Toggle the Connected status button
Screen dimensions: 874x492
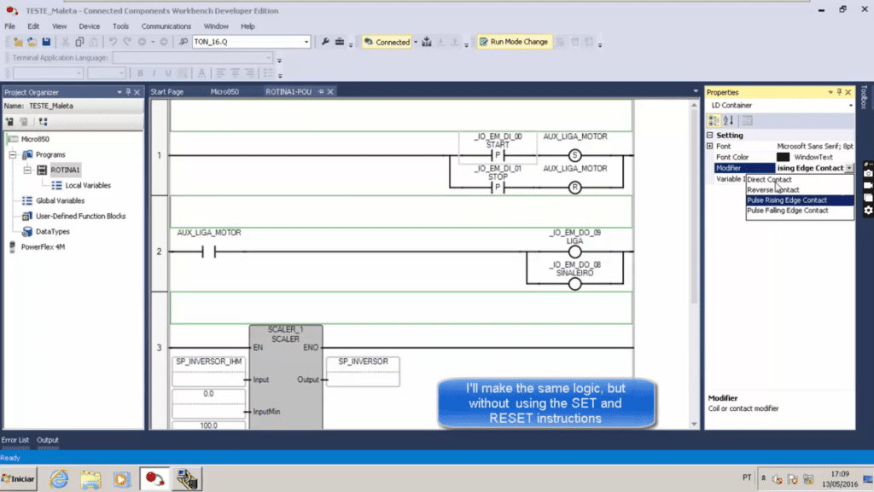click(x=387, y=42)
